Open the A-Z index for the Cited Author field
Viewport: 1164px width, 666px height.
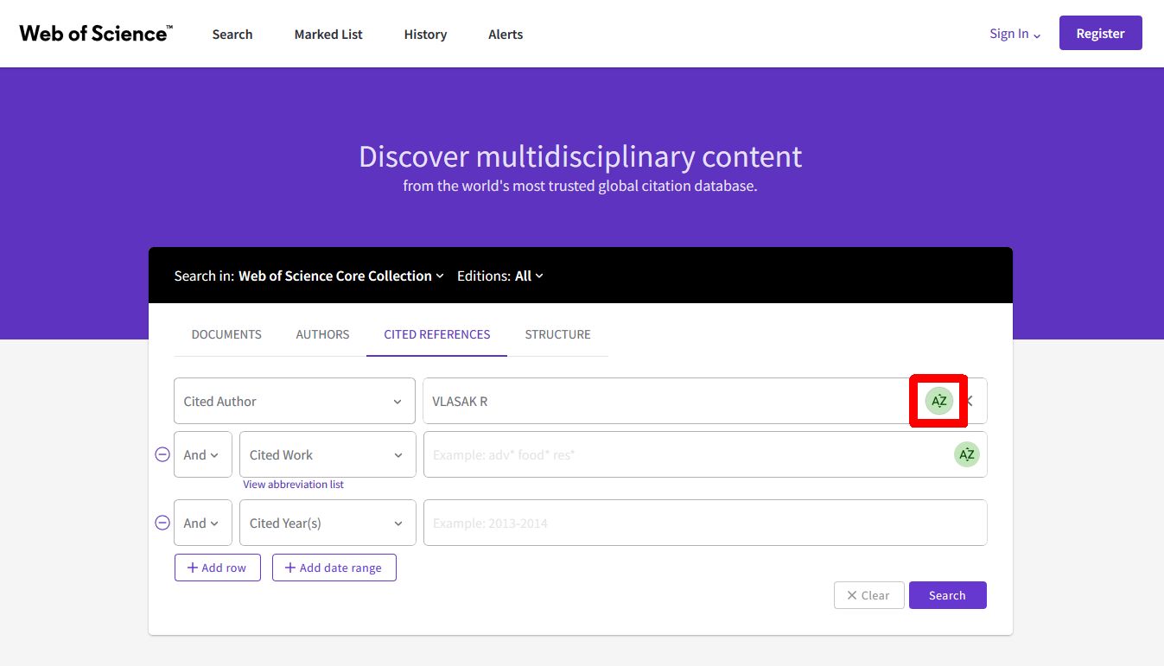click(938, 401)
